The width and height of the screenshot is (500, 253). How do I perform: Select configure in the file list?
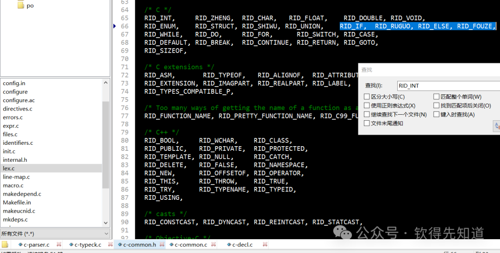(15, 92)
